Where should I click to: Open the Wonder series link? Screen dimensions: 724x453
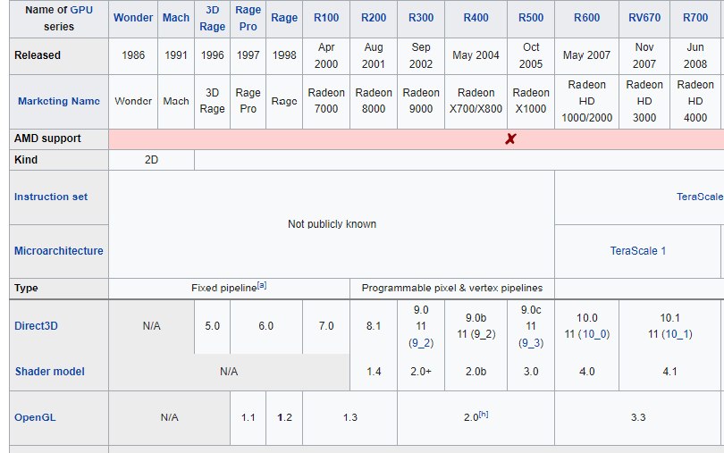point(133,18)
